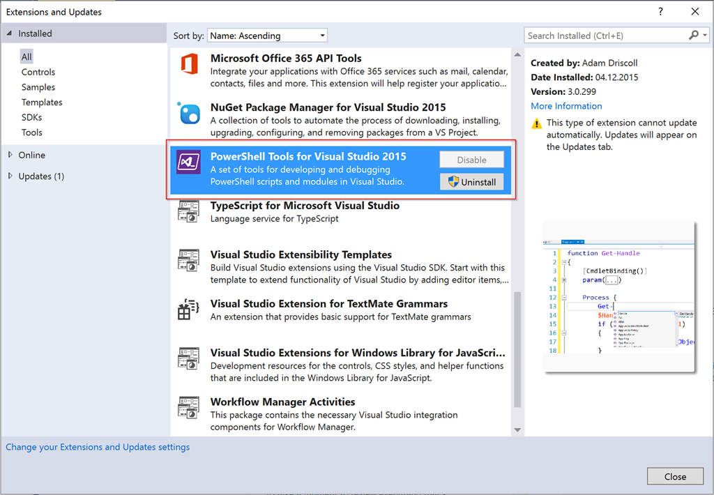
Task: Click the TypeScript for Microsoft Visual Studio icon
Action: click(189, 211)
